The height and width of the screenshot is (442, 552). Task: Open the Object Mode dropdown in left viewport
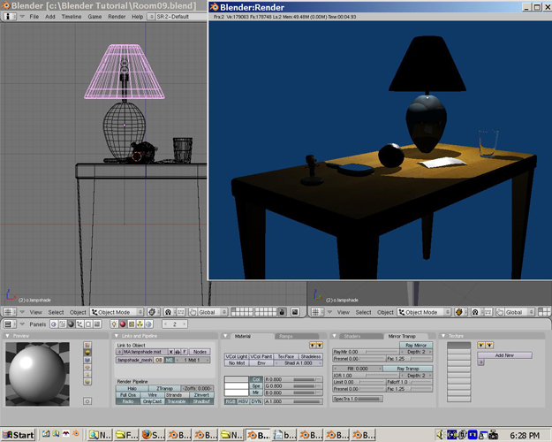(x=117, y=312)
